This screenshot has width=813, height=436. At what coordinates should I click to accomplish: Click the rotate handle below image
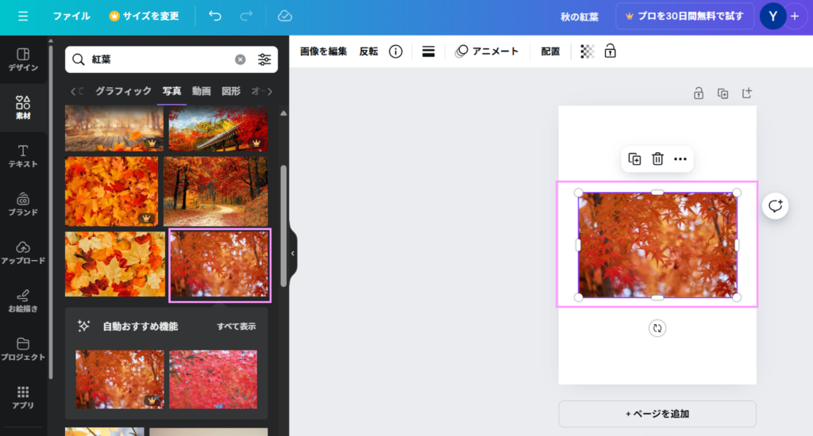(657, 328)
